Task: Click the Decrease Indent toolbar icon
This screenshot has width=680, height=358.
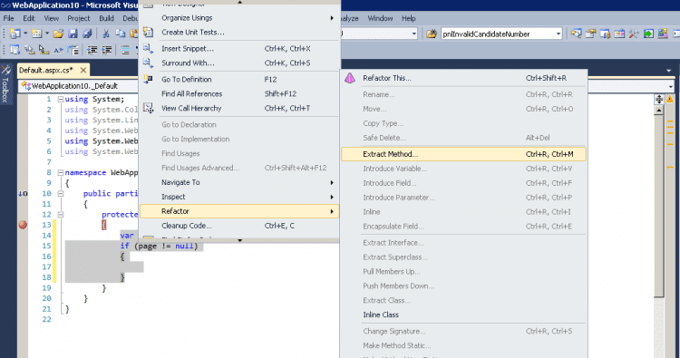Action: (x=92, y=50)
